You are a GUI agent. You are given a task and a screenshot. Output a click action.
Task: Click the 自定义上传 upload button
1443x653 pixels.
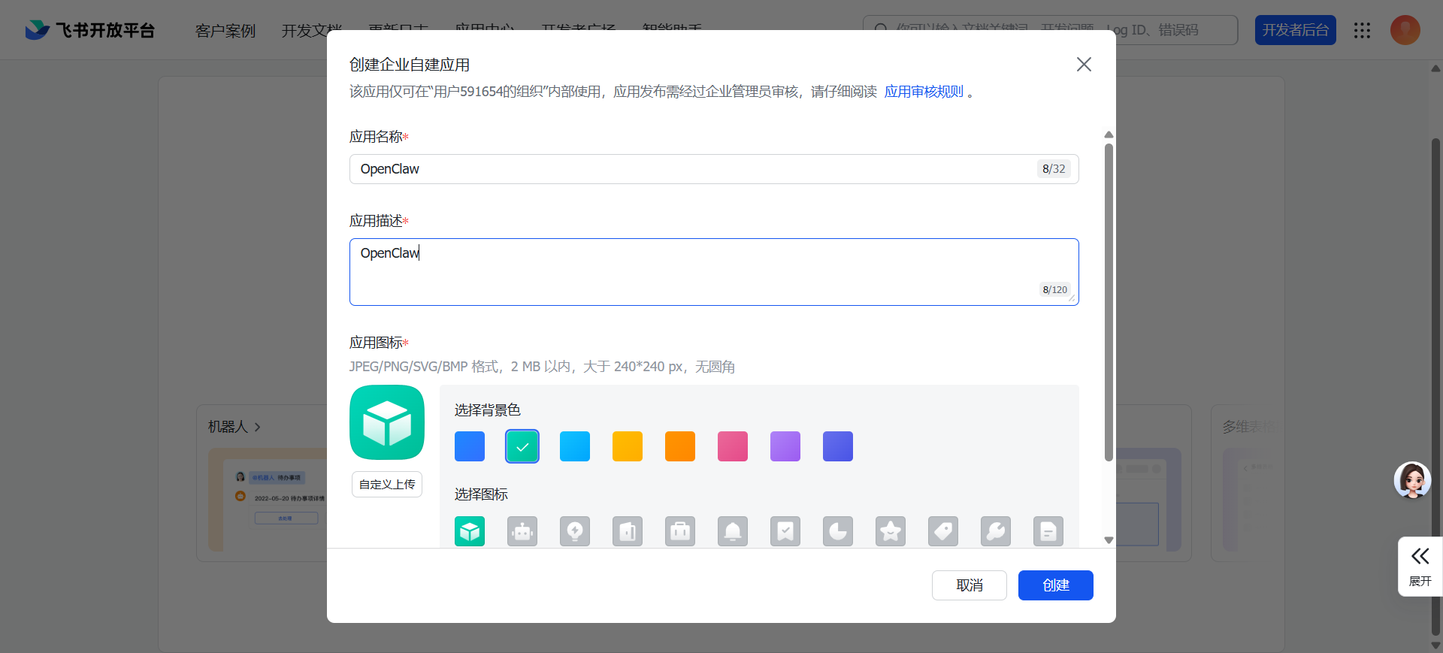click(387, 485)
